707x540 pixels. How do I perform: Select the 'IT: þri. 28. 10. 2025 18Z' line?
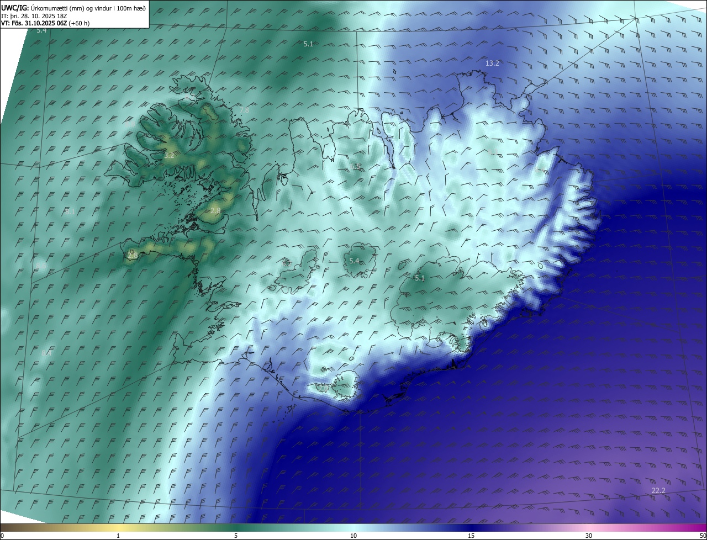34,15
